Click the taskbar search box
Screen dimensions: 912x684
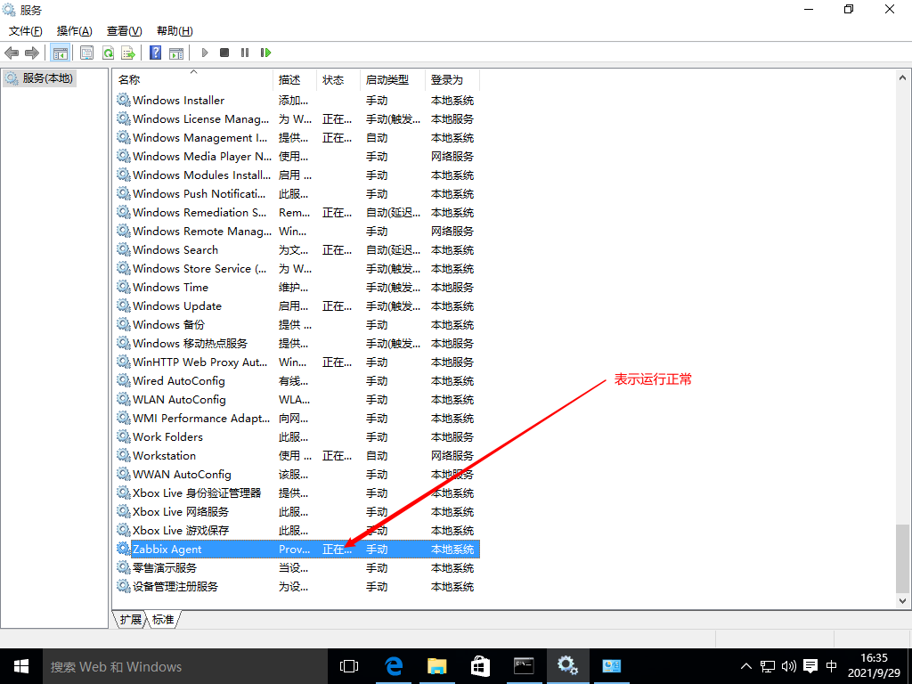point(185,666)
